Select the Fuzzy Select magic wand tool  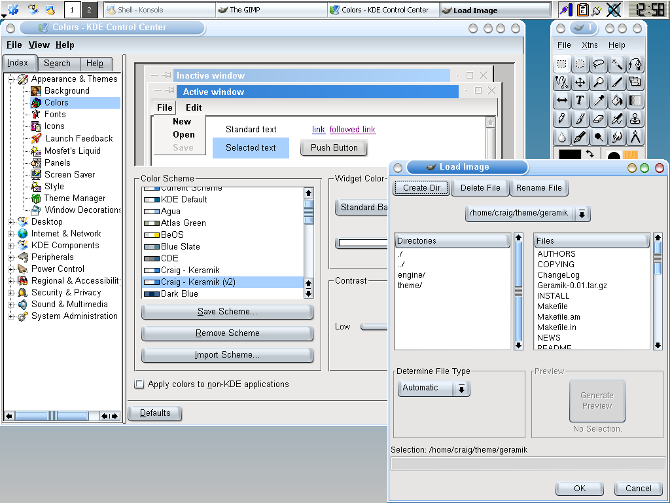coord(617,64)
